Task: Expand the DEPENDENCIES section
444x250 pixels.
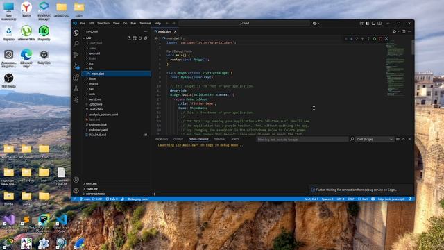Action: point(116,194)
